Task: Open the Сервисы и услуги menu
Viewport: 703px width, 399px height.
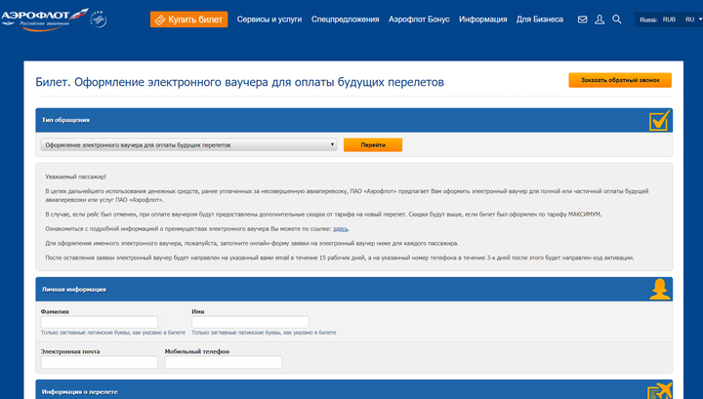Action: coord(269,20)
